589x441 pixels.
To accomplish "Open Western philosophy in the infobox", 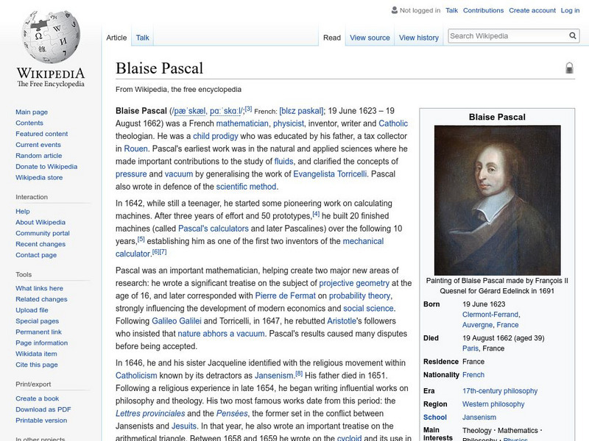I will pyautogui.click(x=493, y=404).
